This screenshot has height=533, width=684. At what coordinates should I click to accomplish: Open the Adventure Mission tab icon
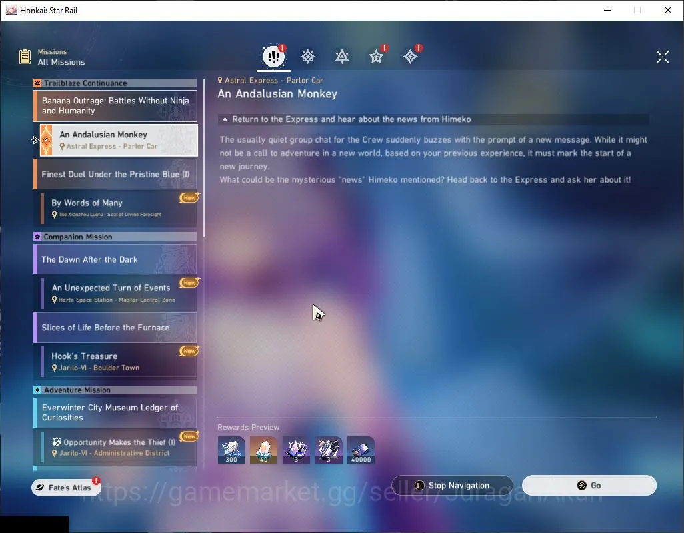tap(410, 56)
